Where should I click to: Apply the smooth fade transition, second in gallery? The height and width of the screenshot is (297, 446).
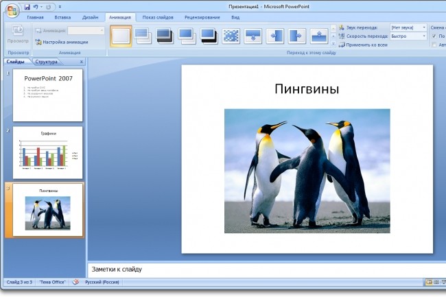click(x=143, y=36)
